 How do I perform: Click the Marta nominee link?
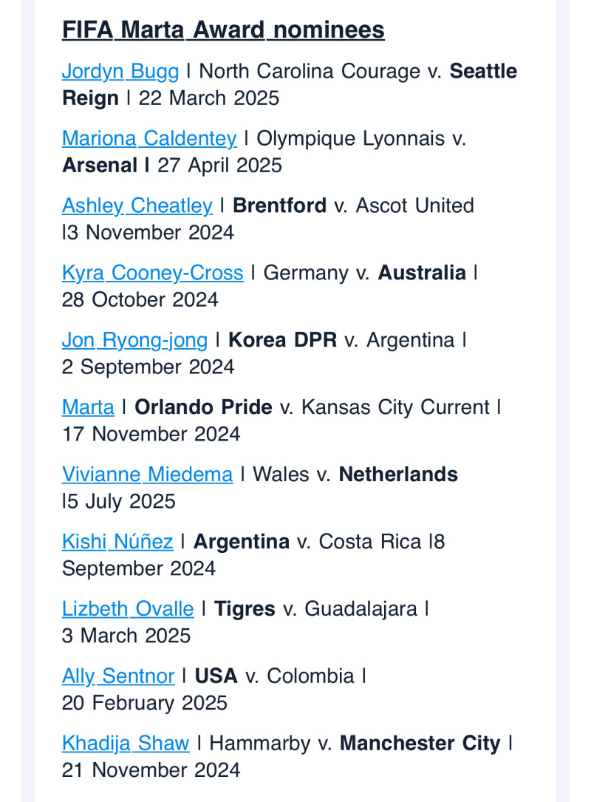tap(88, 407)
